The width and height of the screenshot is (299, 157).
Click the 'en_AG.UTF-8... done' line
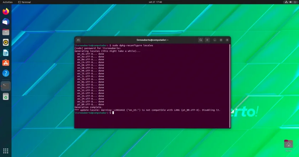pos(90,54)
